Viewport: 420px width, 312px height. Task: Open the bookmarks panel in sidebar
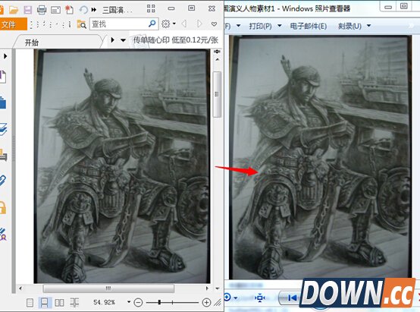click(3, 77)
